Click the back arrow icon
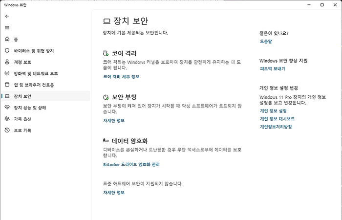The width and height of the screenshot is (342, 220). [7, 17]
